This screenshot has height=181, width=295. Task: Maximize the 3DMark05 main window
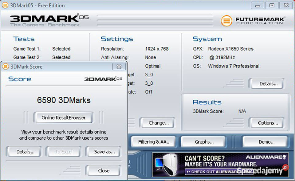coord(272,6)
